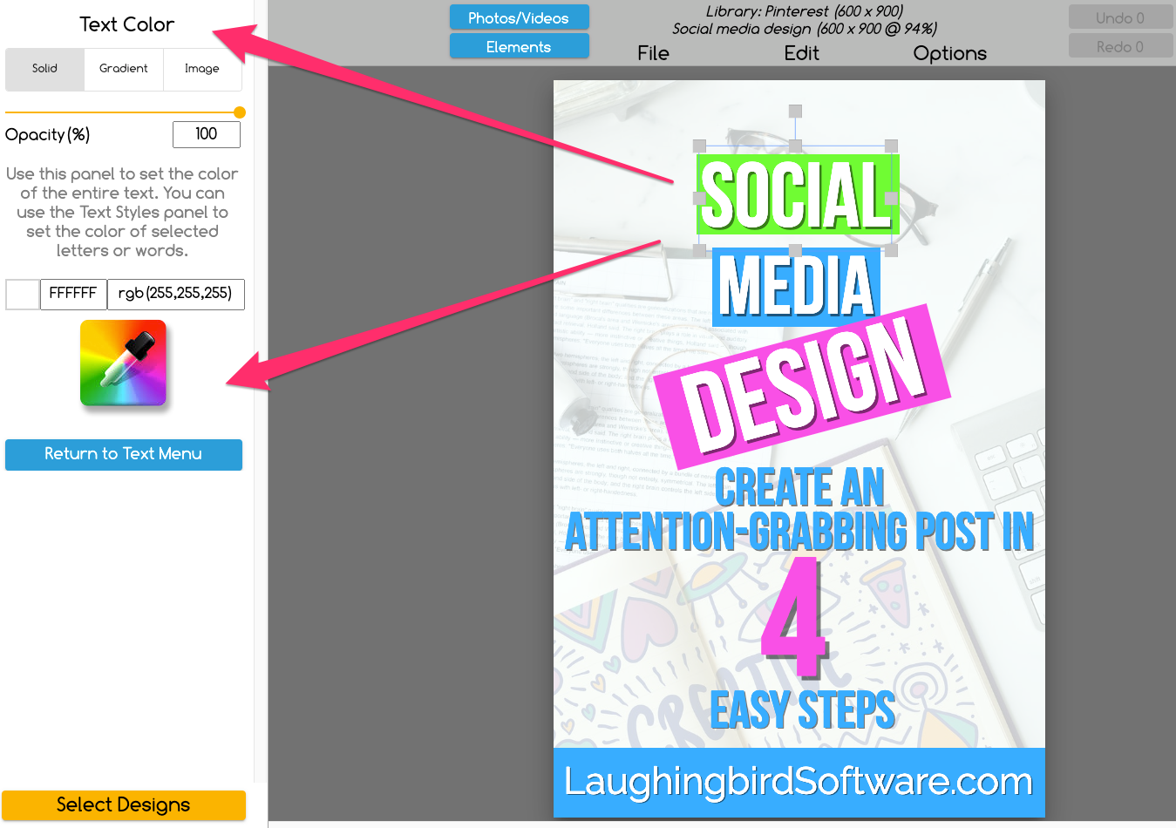Open the Edit menu
This screenshot has height=828, width=1176.
coord(801,53)
